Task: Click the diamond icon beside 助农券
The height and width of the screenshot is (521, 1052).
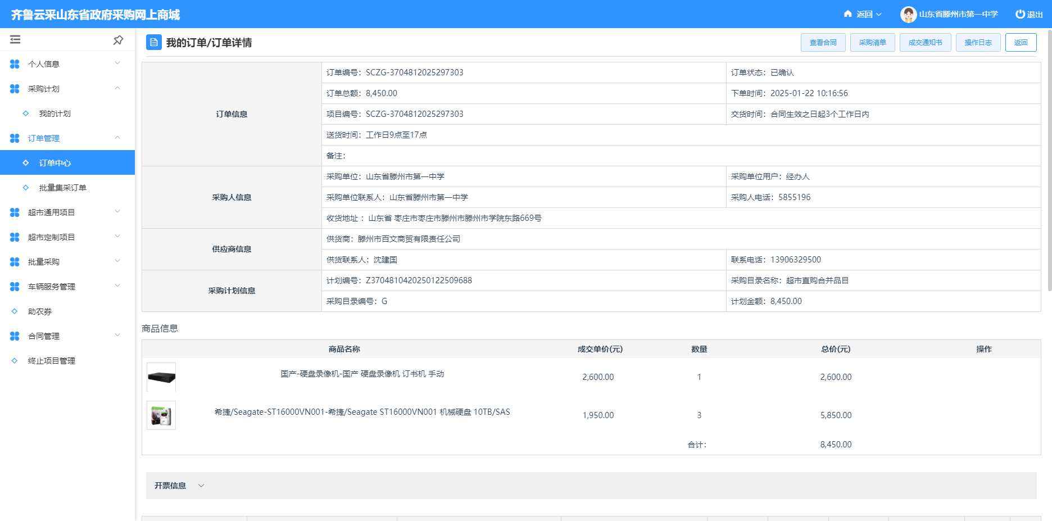Action: click(15, 311)
